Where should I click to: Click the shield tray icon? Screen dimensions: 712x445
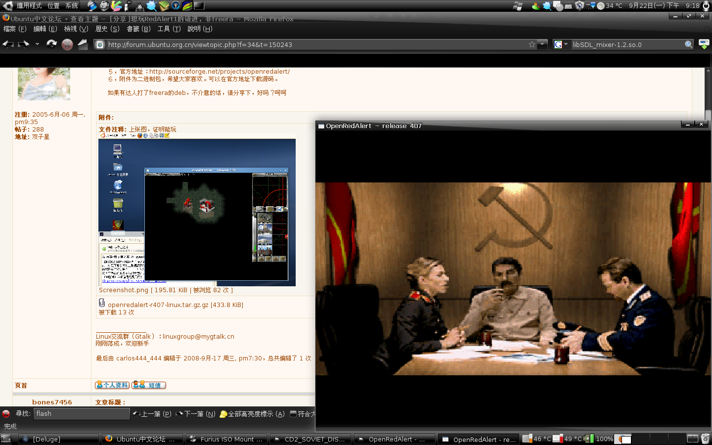[x=579, y=6]
